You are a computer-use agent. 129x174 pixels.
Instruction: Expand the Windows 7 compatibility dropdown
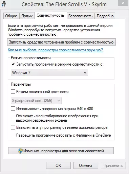[49, 73]
